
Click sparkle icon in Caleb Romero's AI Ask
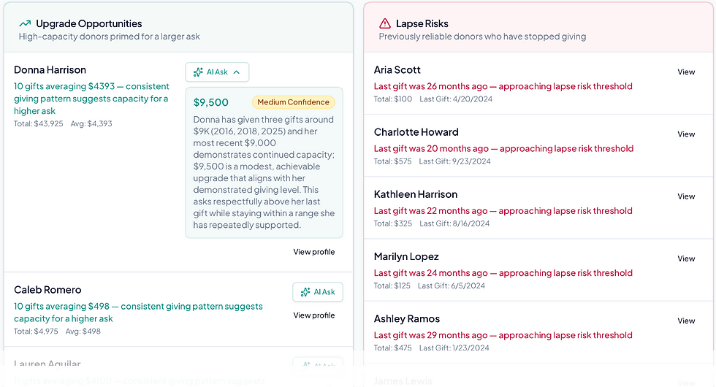click(305, 292)
